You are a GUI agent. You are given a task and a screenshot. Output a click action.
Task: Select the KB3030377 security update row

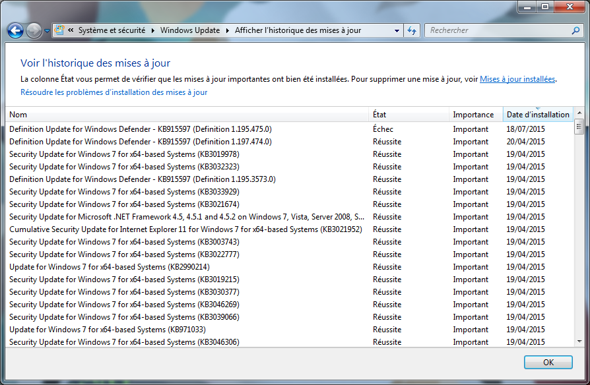tap(290, 292)
